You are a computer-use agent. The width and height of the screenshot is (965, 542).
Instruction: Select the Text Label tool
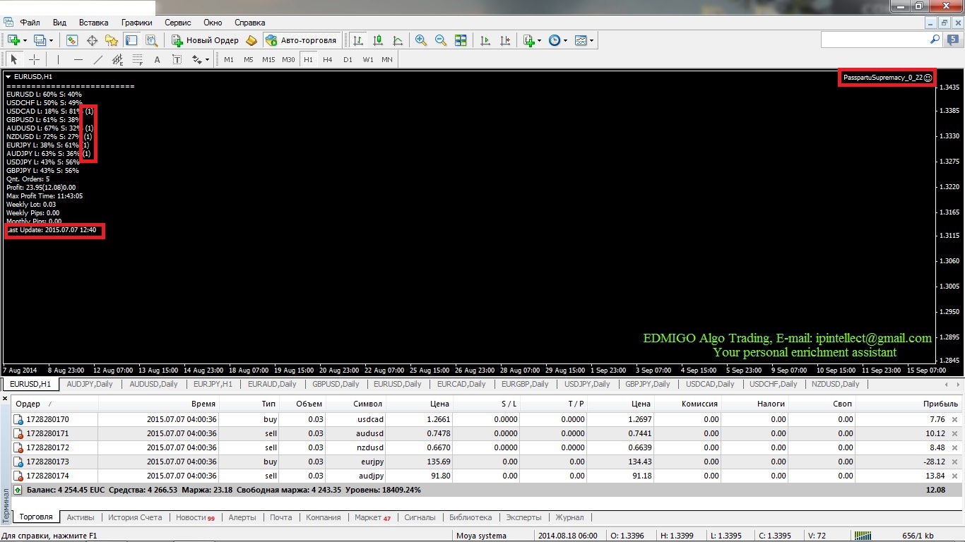tap(177, 59)
